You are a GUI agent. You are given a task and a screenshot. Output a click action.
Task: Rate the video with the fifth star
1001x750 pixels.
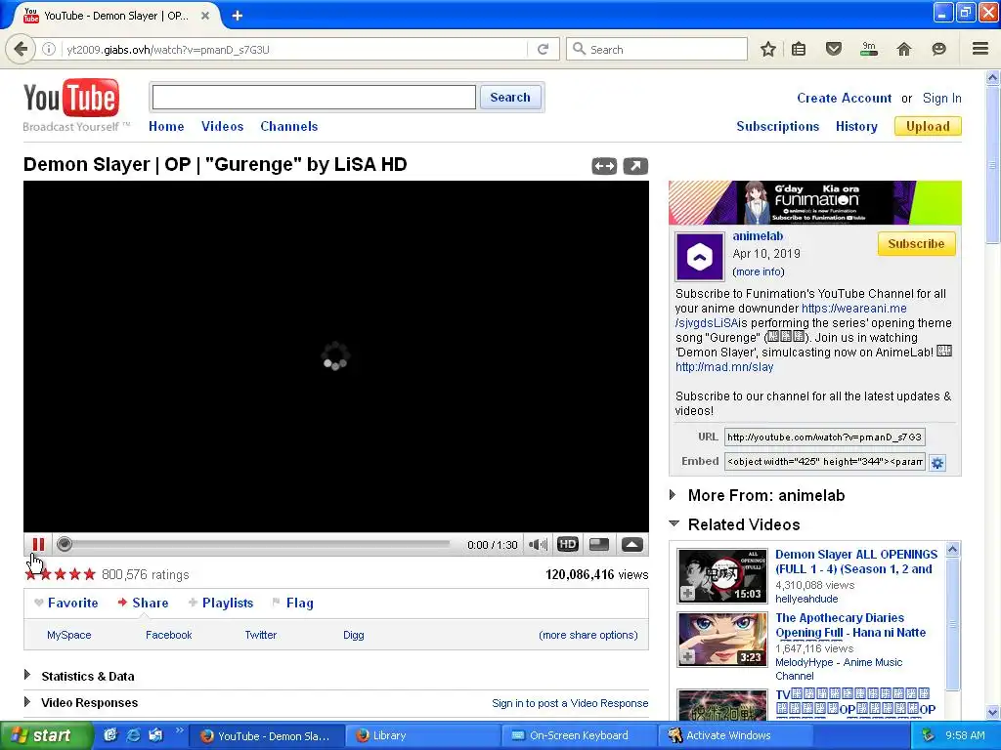pos(89,574)
